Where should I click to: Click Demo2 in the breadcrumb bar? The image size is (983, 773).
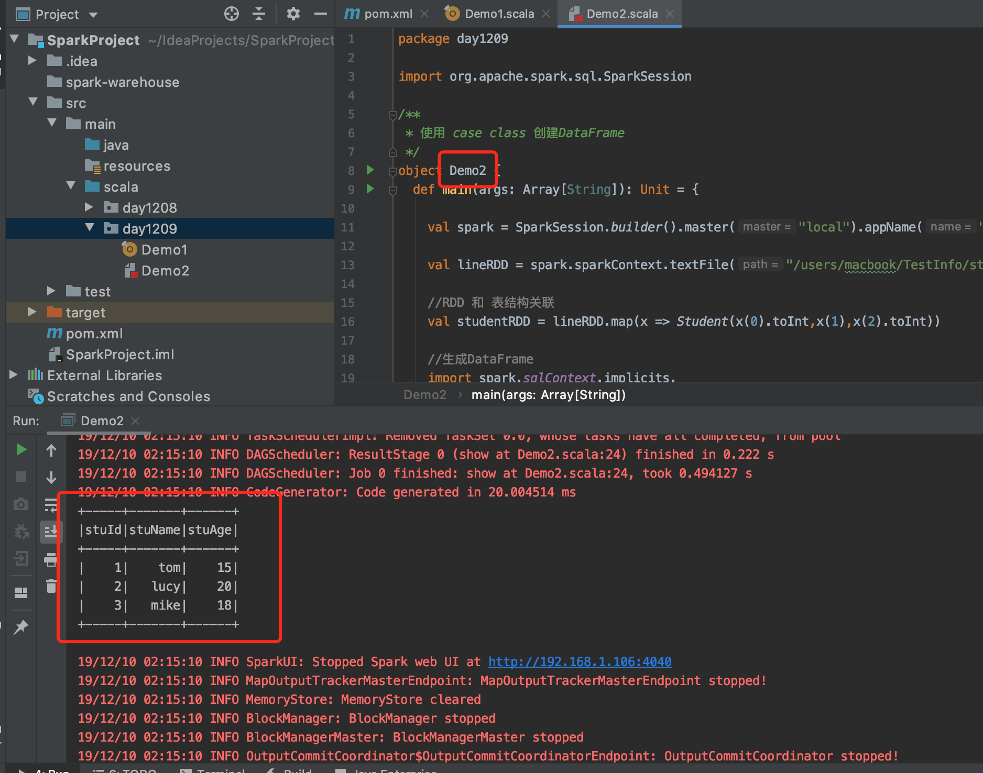pyautogui.click(x=424, y=394)
